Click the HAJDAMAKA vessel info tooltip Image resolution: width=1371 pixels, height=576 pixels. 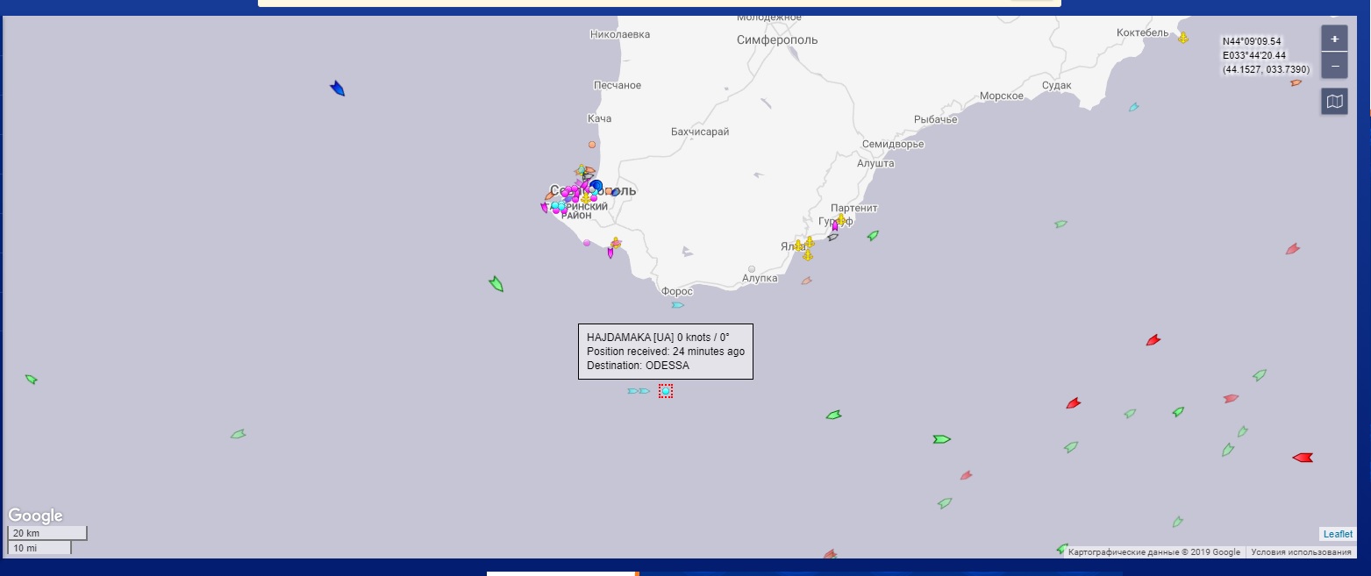(x=665, y=352)
